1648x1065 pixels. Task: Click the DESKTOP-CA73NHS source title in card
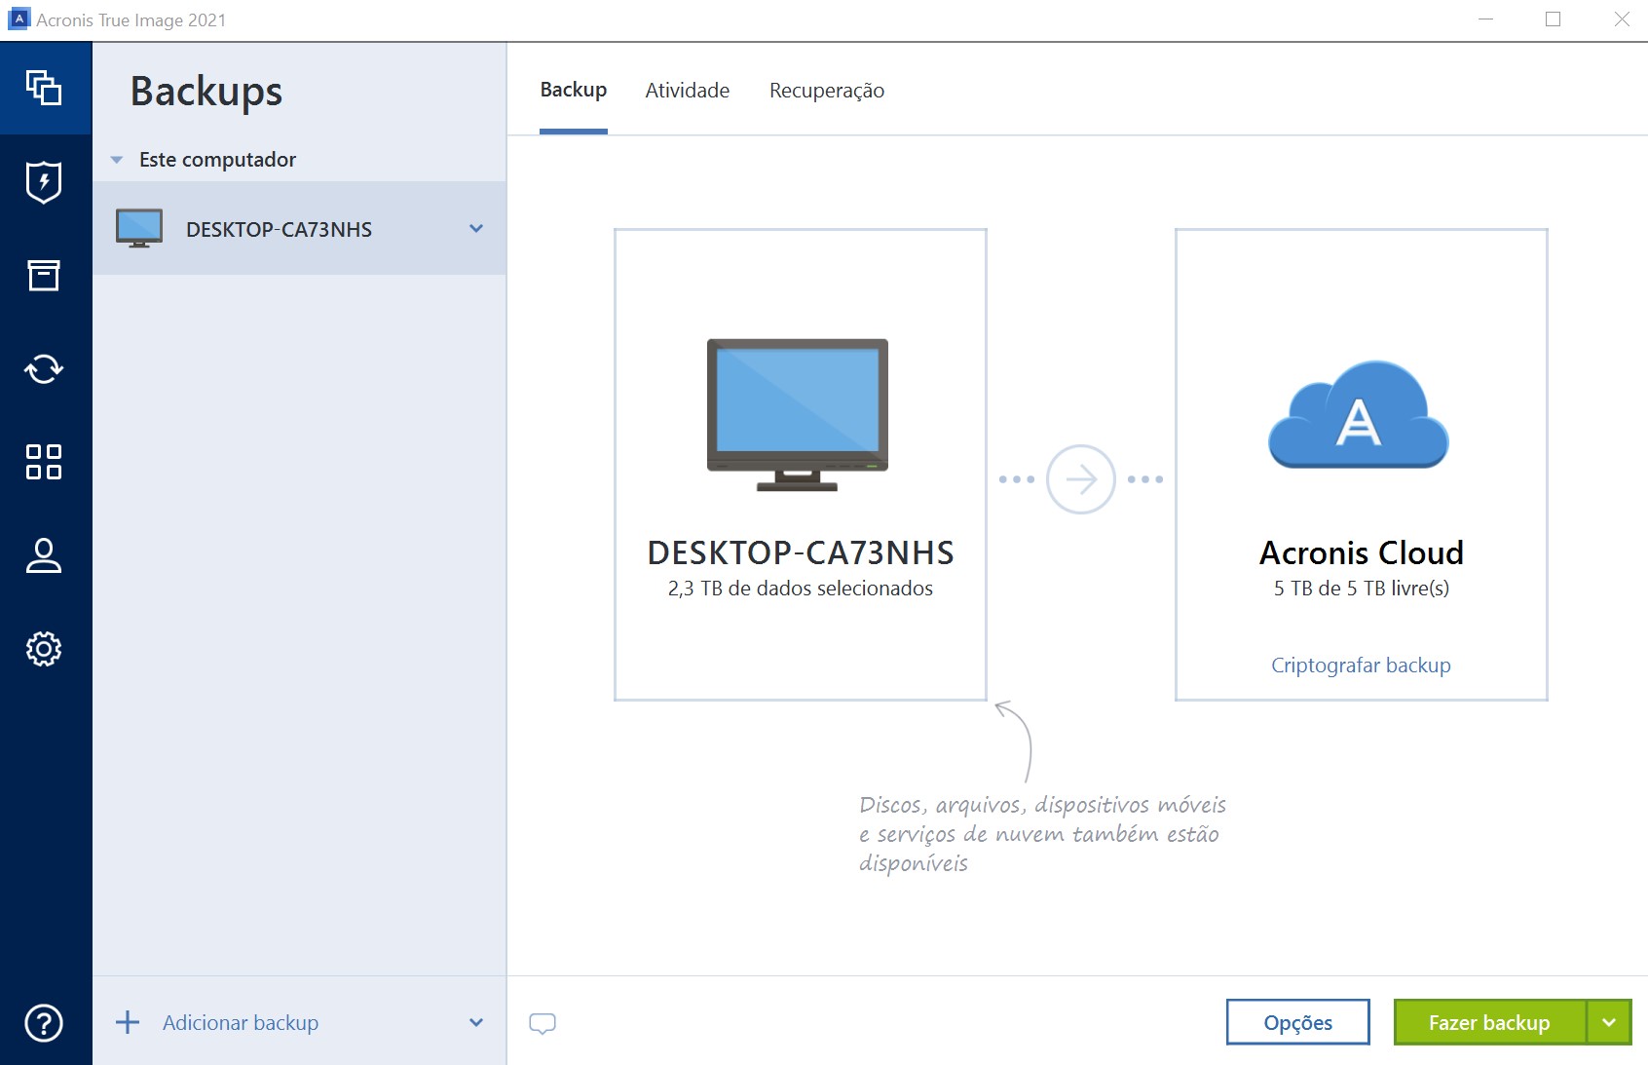coord(801,552)
